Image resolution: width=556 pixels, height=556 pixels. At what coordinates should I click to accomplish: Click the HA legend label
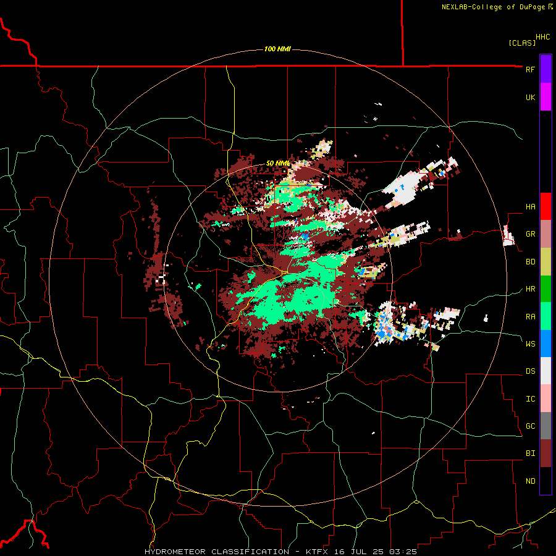(530, 206)
